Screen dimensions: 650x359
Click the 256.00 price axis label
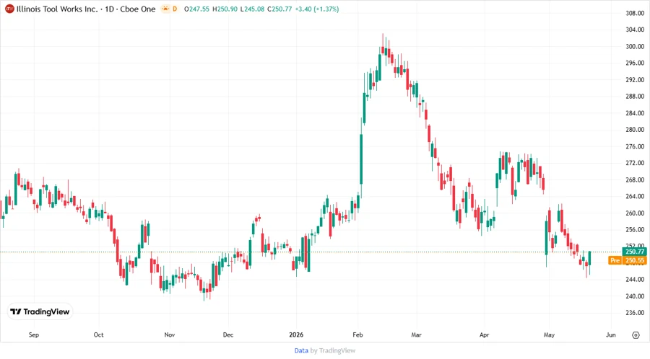[x=635, y=229]
